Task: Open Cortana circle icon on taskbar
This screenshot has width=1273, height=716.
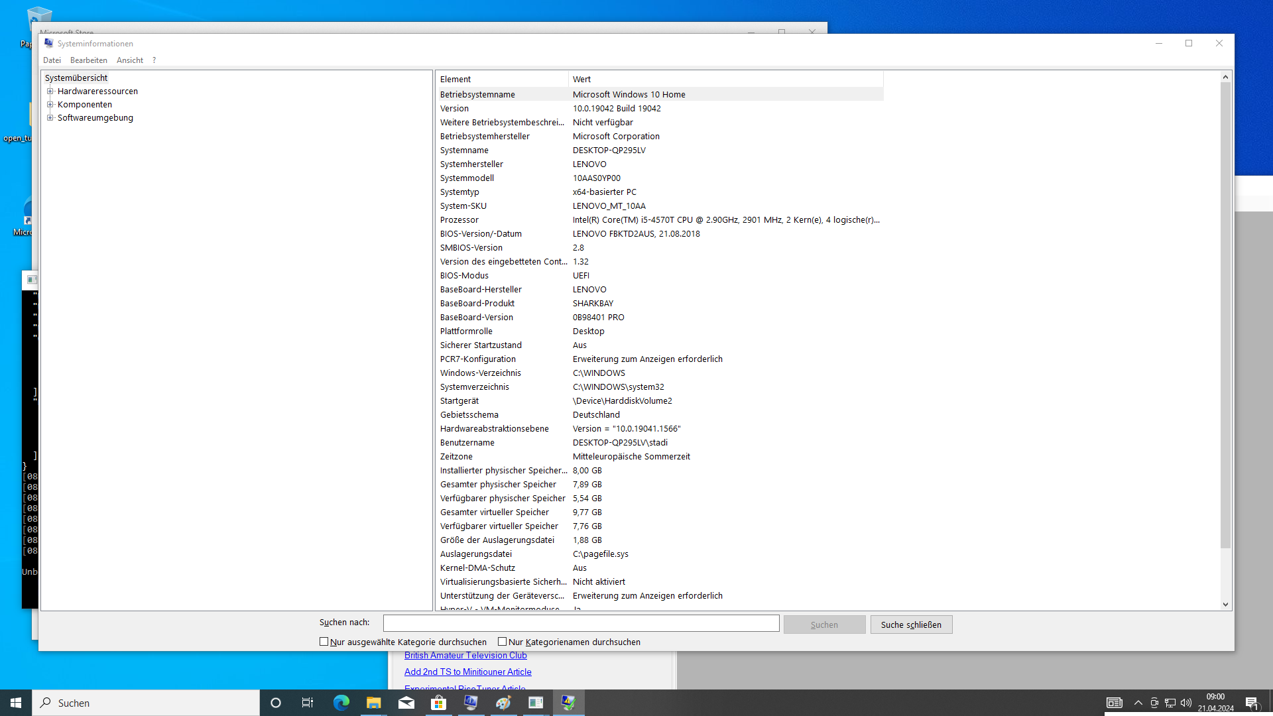Action: coord(276,703)
